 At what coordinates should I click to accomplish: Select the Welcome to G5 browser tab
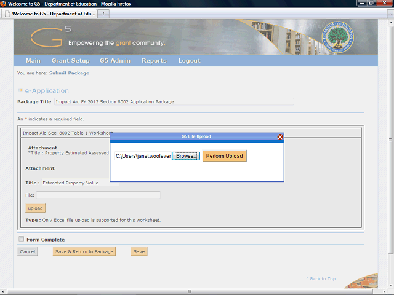(50, 14)
